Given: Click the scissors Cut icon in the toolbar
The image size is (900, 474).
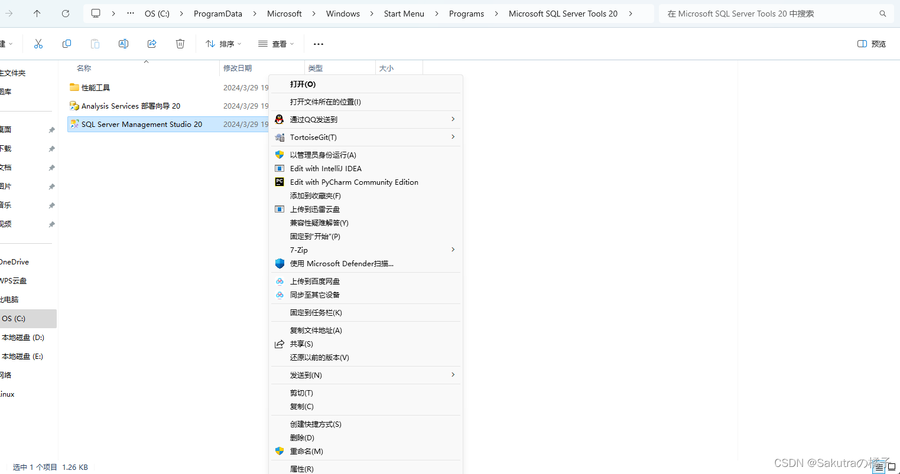Looking at the screenshot, I should click(x=38, y=44).
